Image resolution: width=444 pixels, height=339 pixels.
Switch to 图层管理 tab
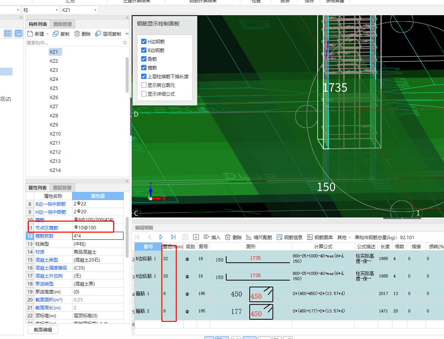(x=62, y=188)
